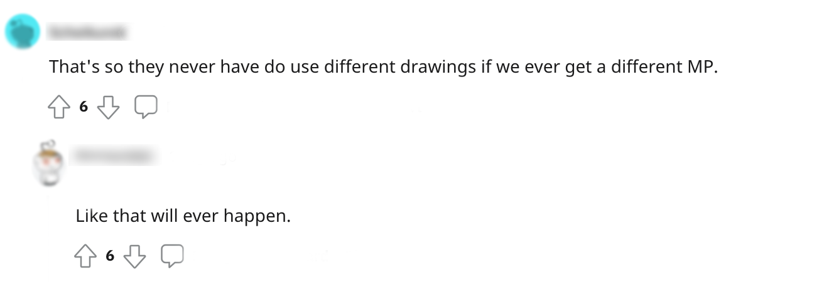The height and width of the screenshot is (287, 829).
Task: Click the vote count on the MP comment
Action: 84,107
